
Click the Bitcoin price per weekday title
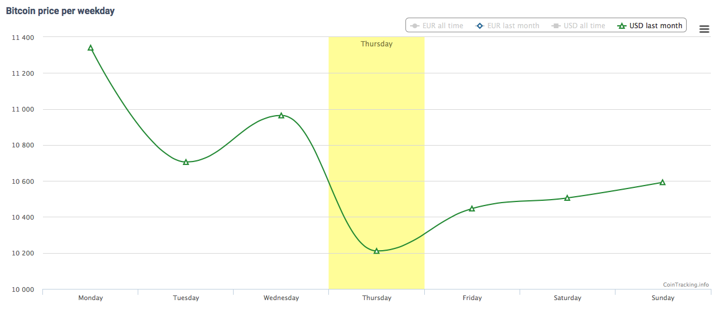60,11
